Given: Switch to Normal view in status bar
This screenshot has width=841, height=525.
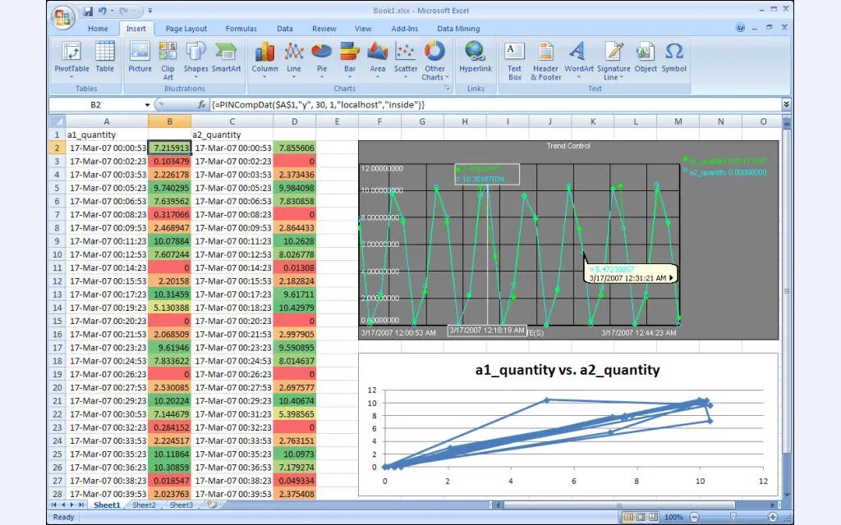Looking at the screenshot, I should point(627,517).
